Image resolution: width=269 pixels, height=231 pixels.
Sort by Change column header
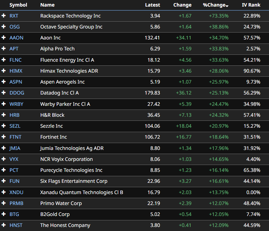click(182, 5)
